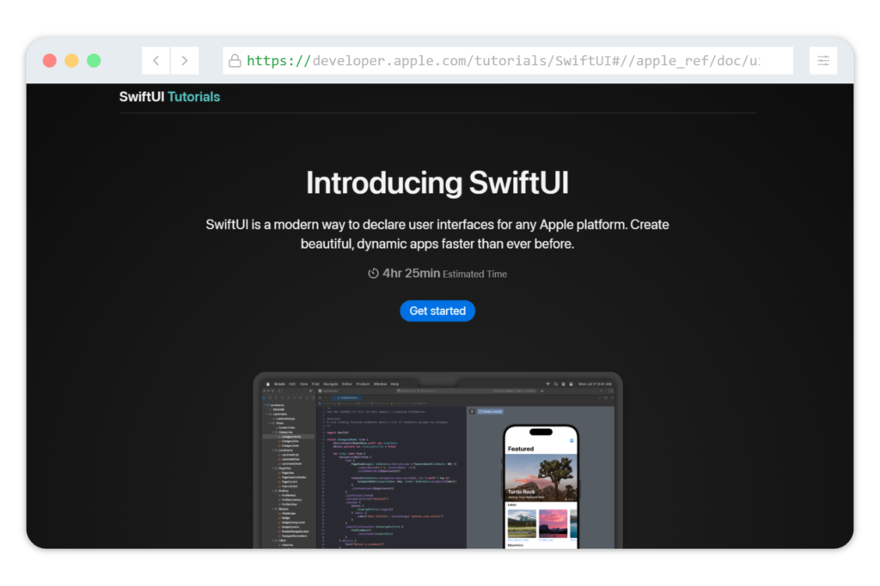The height and width of the screenshot is (586, 880).
Task: Open the SwiftUI Tutorials header link
Action: (x=169, y=97)
